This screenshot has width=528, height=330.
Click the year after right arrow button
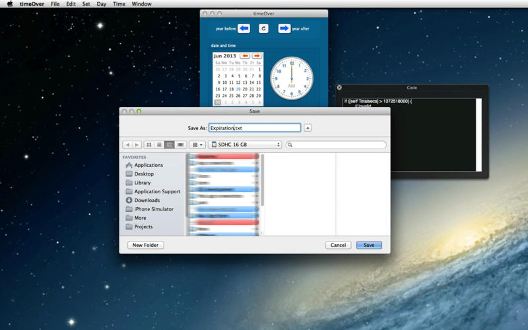tap(284, 28)
